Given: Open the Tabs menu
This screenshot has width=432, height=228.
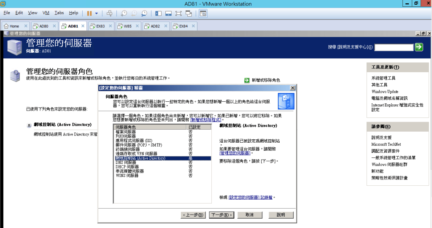Looking at the screenshot, I should 59,13.
